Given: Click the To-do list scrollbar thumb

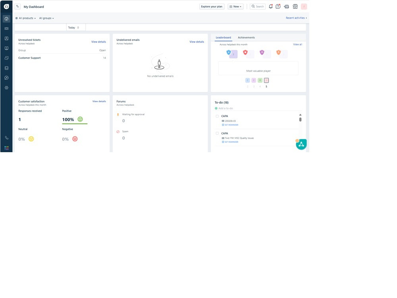Looking at the screenshot, I should pyautogui.click(x=300, y=119).
